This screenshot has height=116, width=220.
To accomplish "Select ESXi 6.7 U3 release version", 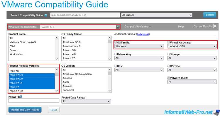I will pyautogui.click(x=32, y=75).
